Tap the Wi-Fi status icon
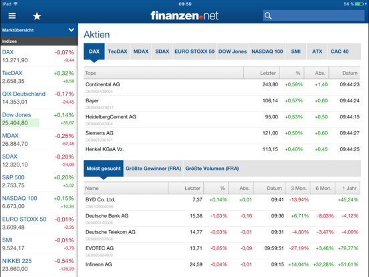The width and height of the screenshot is (369, 277). click(16, 4)
